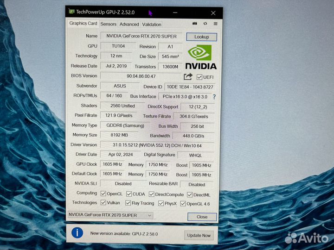Click the Bus Interface question mark icon
334x250 pixels.
click(214, 97)
